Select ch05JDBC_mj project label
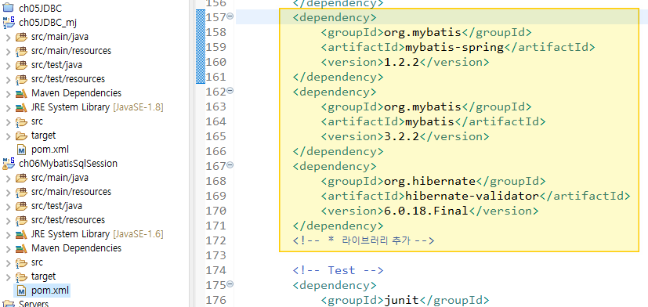 (x=48, y=22)
